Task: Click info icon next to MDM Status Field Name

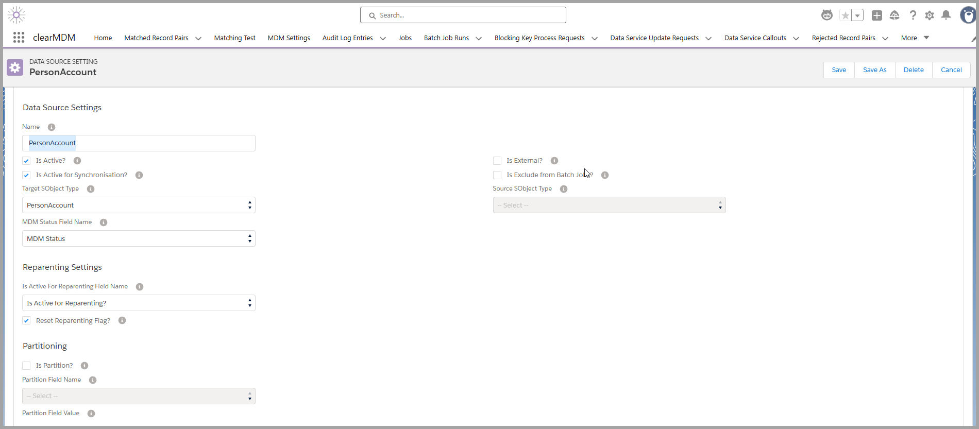Action: (x=104, y=222)
